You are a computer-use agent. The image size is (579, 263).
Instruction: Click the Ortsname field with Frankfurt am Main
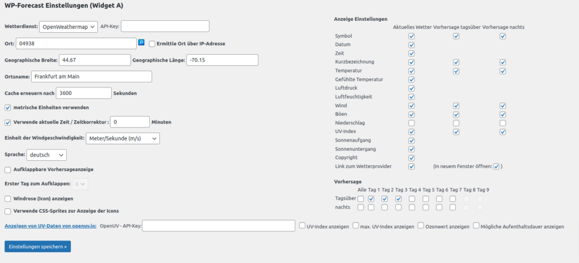(x=92, y=77)
